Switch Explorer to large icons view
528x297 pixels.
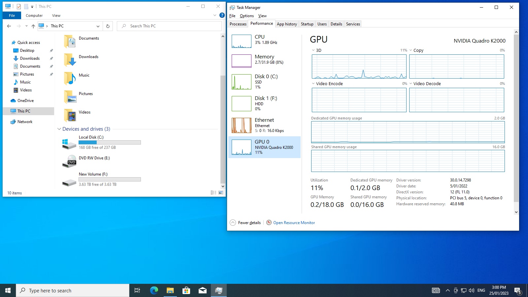[x=221, y=193]
